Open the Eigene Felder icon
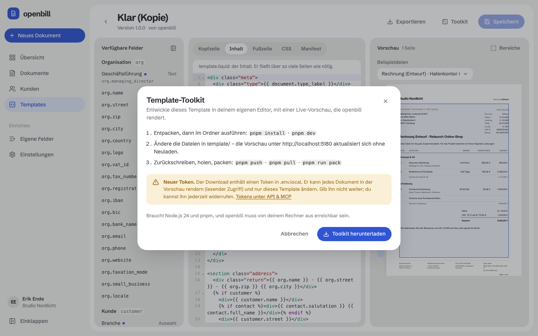Viewport: 538px width, 336px height. click(x=12, y=139)
